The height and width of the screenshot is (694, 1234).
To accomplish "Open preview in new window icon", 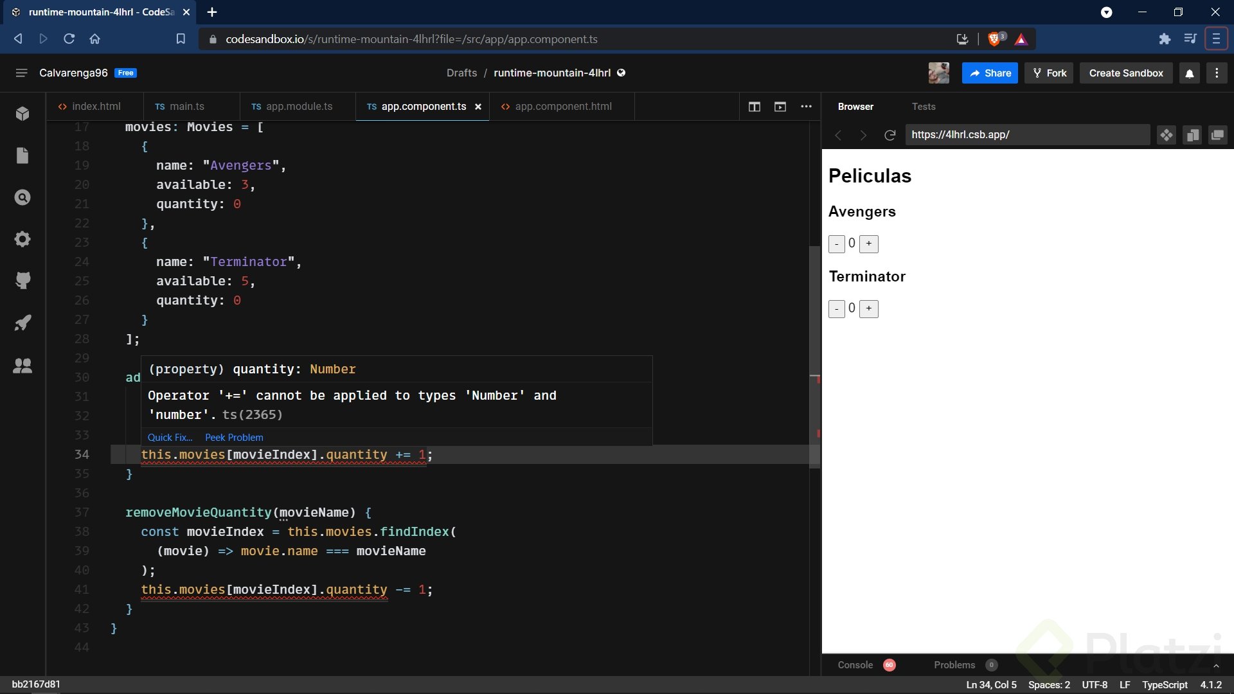I will point(1217,135).
